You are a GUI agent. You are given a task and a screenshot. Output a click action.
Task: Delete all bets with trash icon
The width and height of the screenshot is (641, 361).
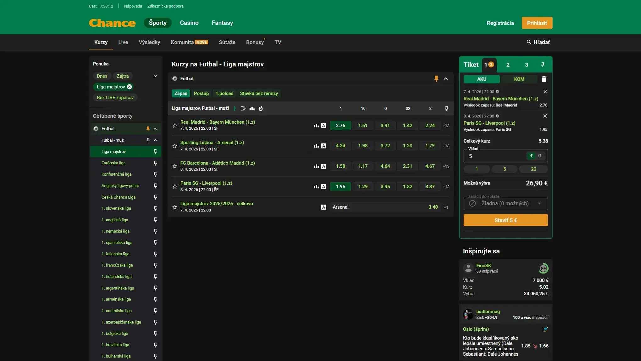[544, 79]
